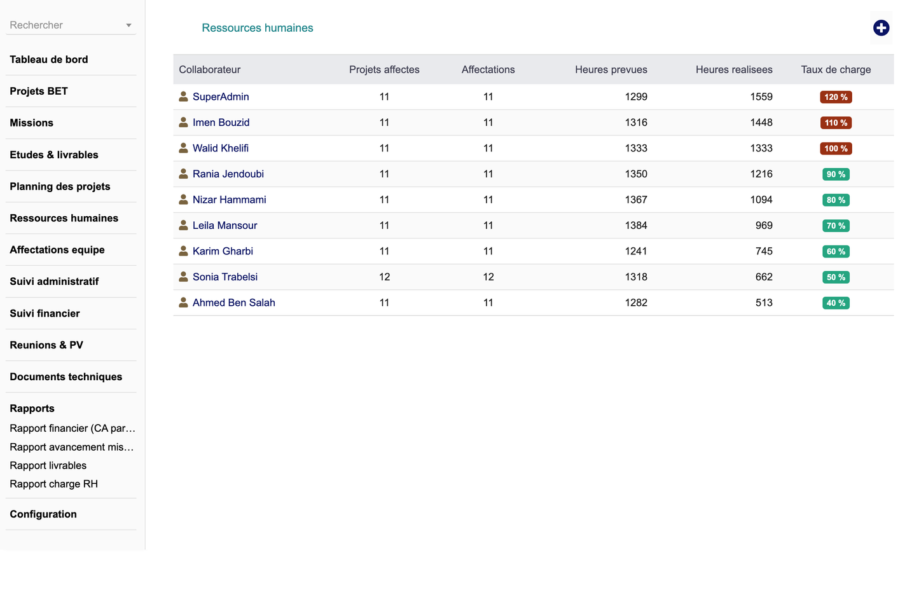Open SuperAdmin collaborator link

(221, 97)
